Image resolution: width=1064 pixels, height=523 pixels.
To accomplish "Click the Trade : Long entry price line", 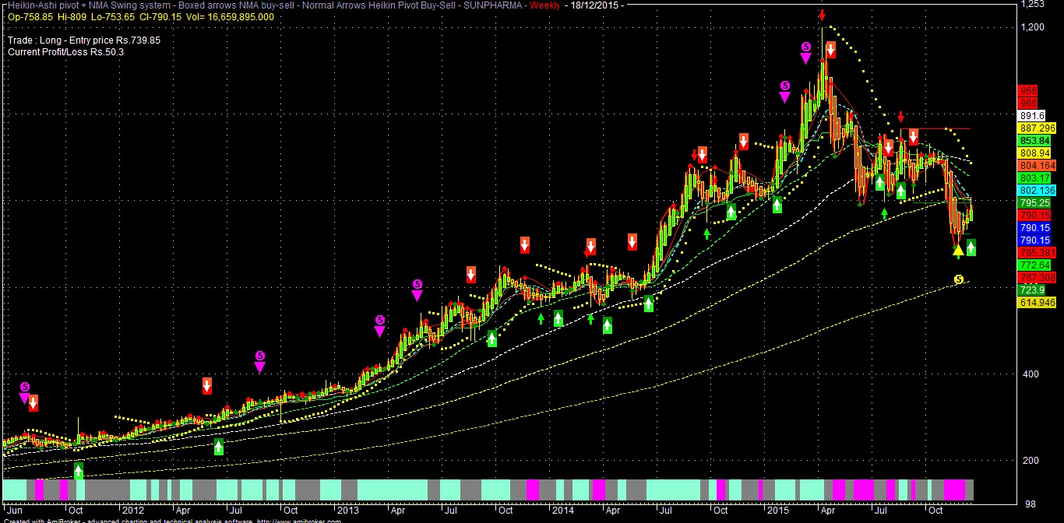I will (84, 40).
